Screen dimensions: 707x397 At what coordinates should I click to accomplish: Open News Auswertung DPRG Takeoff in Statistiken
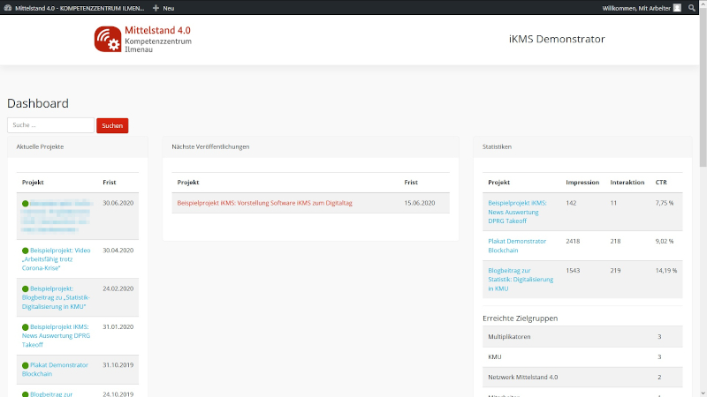(x=517, y=207)
